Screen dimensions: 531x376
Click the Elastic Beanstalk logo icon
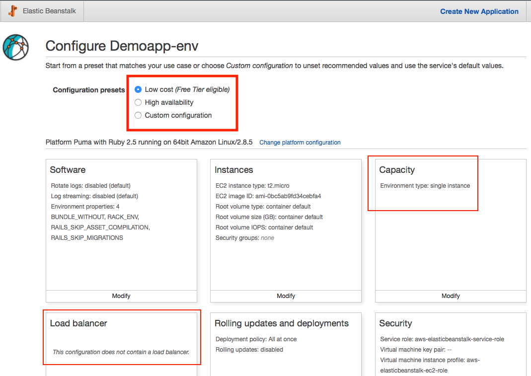13,11
